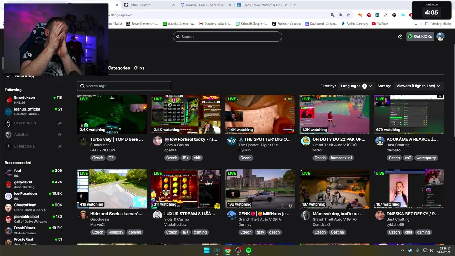This screenshot has width=455, height=256.
Task: Open the FlyGun channel avatar
Action: coord(231,141)
